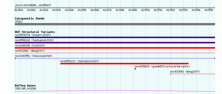Screen dimensions: 222x94
Task: Click the 41045k ruler tick label
Action: [x=82, y=10]
